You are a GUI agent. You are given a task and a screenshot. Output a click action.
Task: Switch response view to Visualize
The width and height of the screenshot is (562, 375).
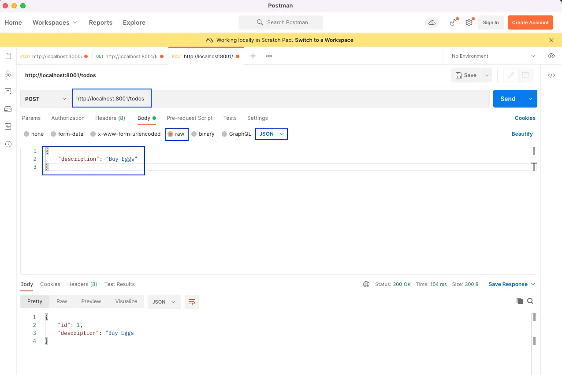[x=127, y=301]
